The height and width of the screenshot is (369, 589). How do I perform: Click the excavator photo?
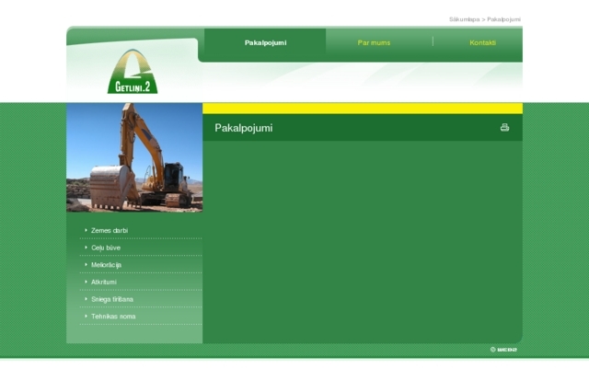(134, 157)
